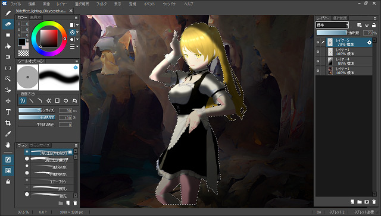The height and width of the screenshot is (216, 381).
Task: Open the brush panel hamburger menu
Action: 76,145
